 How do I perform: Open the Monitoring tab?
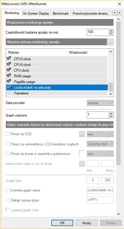point(12,13)
